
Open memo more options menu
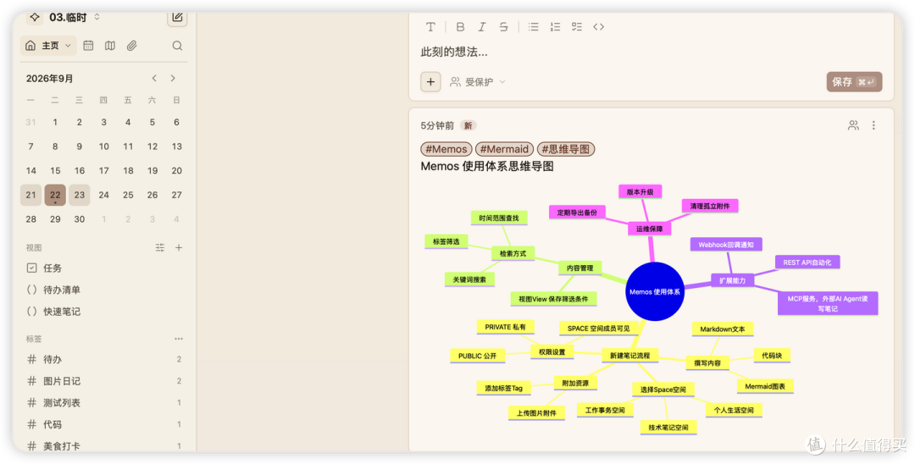[x=873, y=125]
